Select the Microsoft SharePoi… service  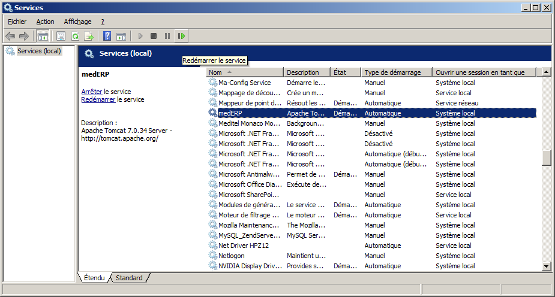(x=371, y=195)
